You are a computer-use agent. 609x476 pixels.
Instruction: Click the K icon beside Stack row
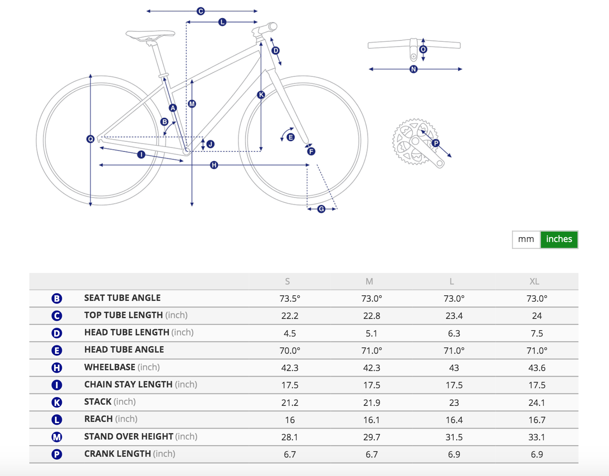(57, 402)
